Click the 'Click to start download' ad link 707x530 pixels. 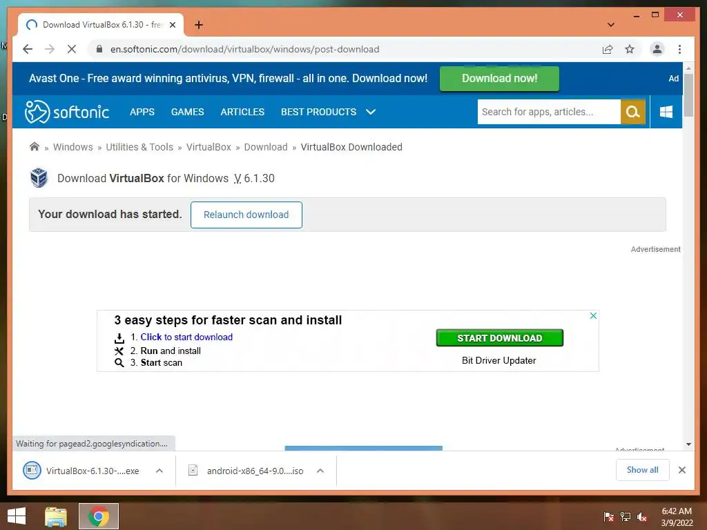[x=186, y=337]
